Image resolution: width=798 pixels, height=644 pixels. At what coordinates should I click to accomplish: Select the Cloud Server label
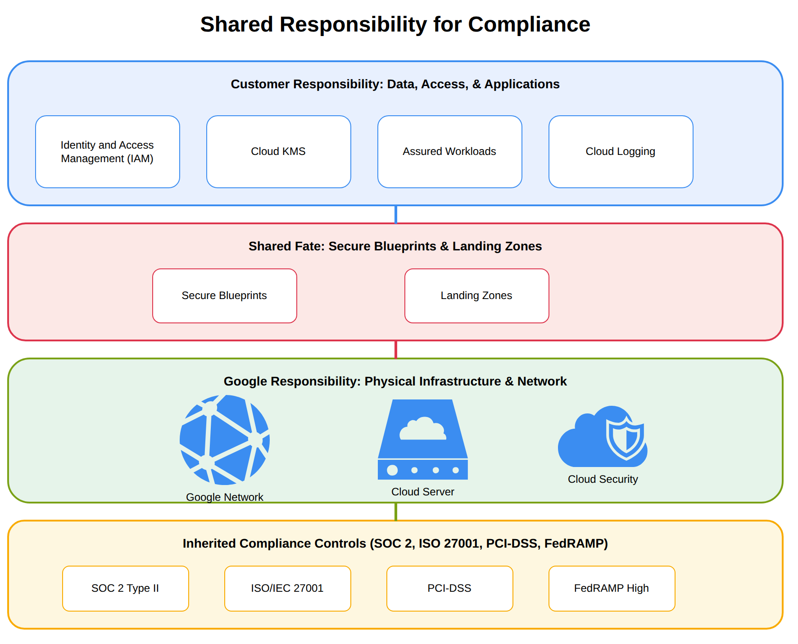point(423,492)
